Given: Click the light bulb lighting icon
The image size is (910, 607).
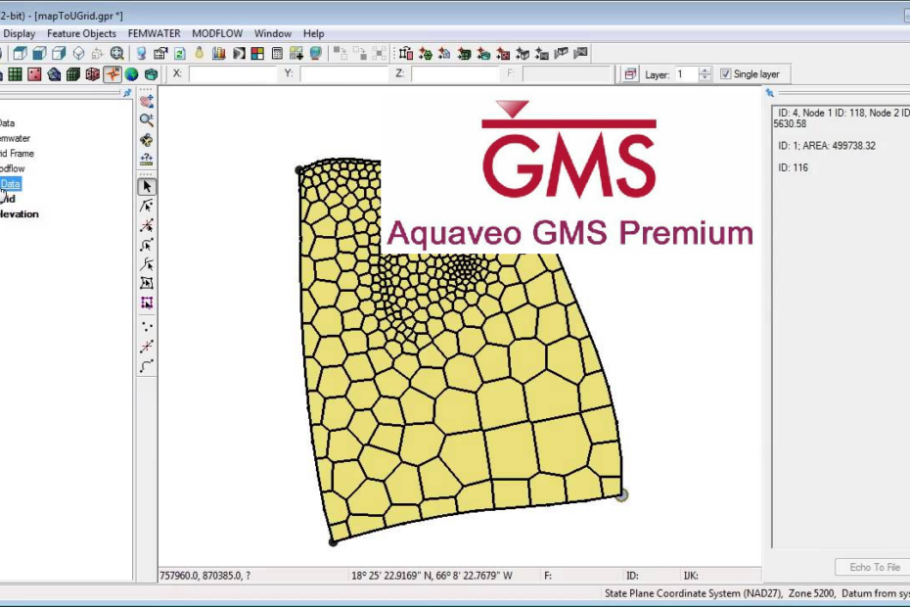Looking at the screenshot, I should tap(199, 54).
